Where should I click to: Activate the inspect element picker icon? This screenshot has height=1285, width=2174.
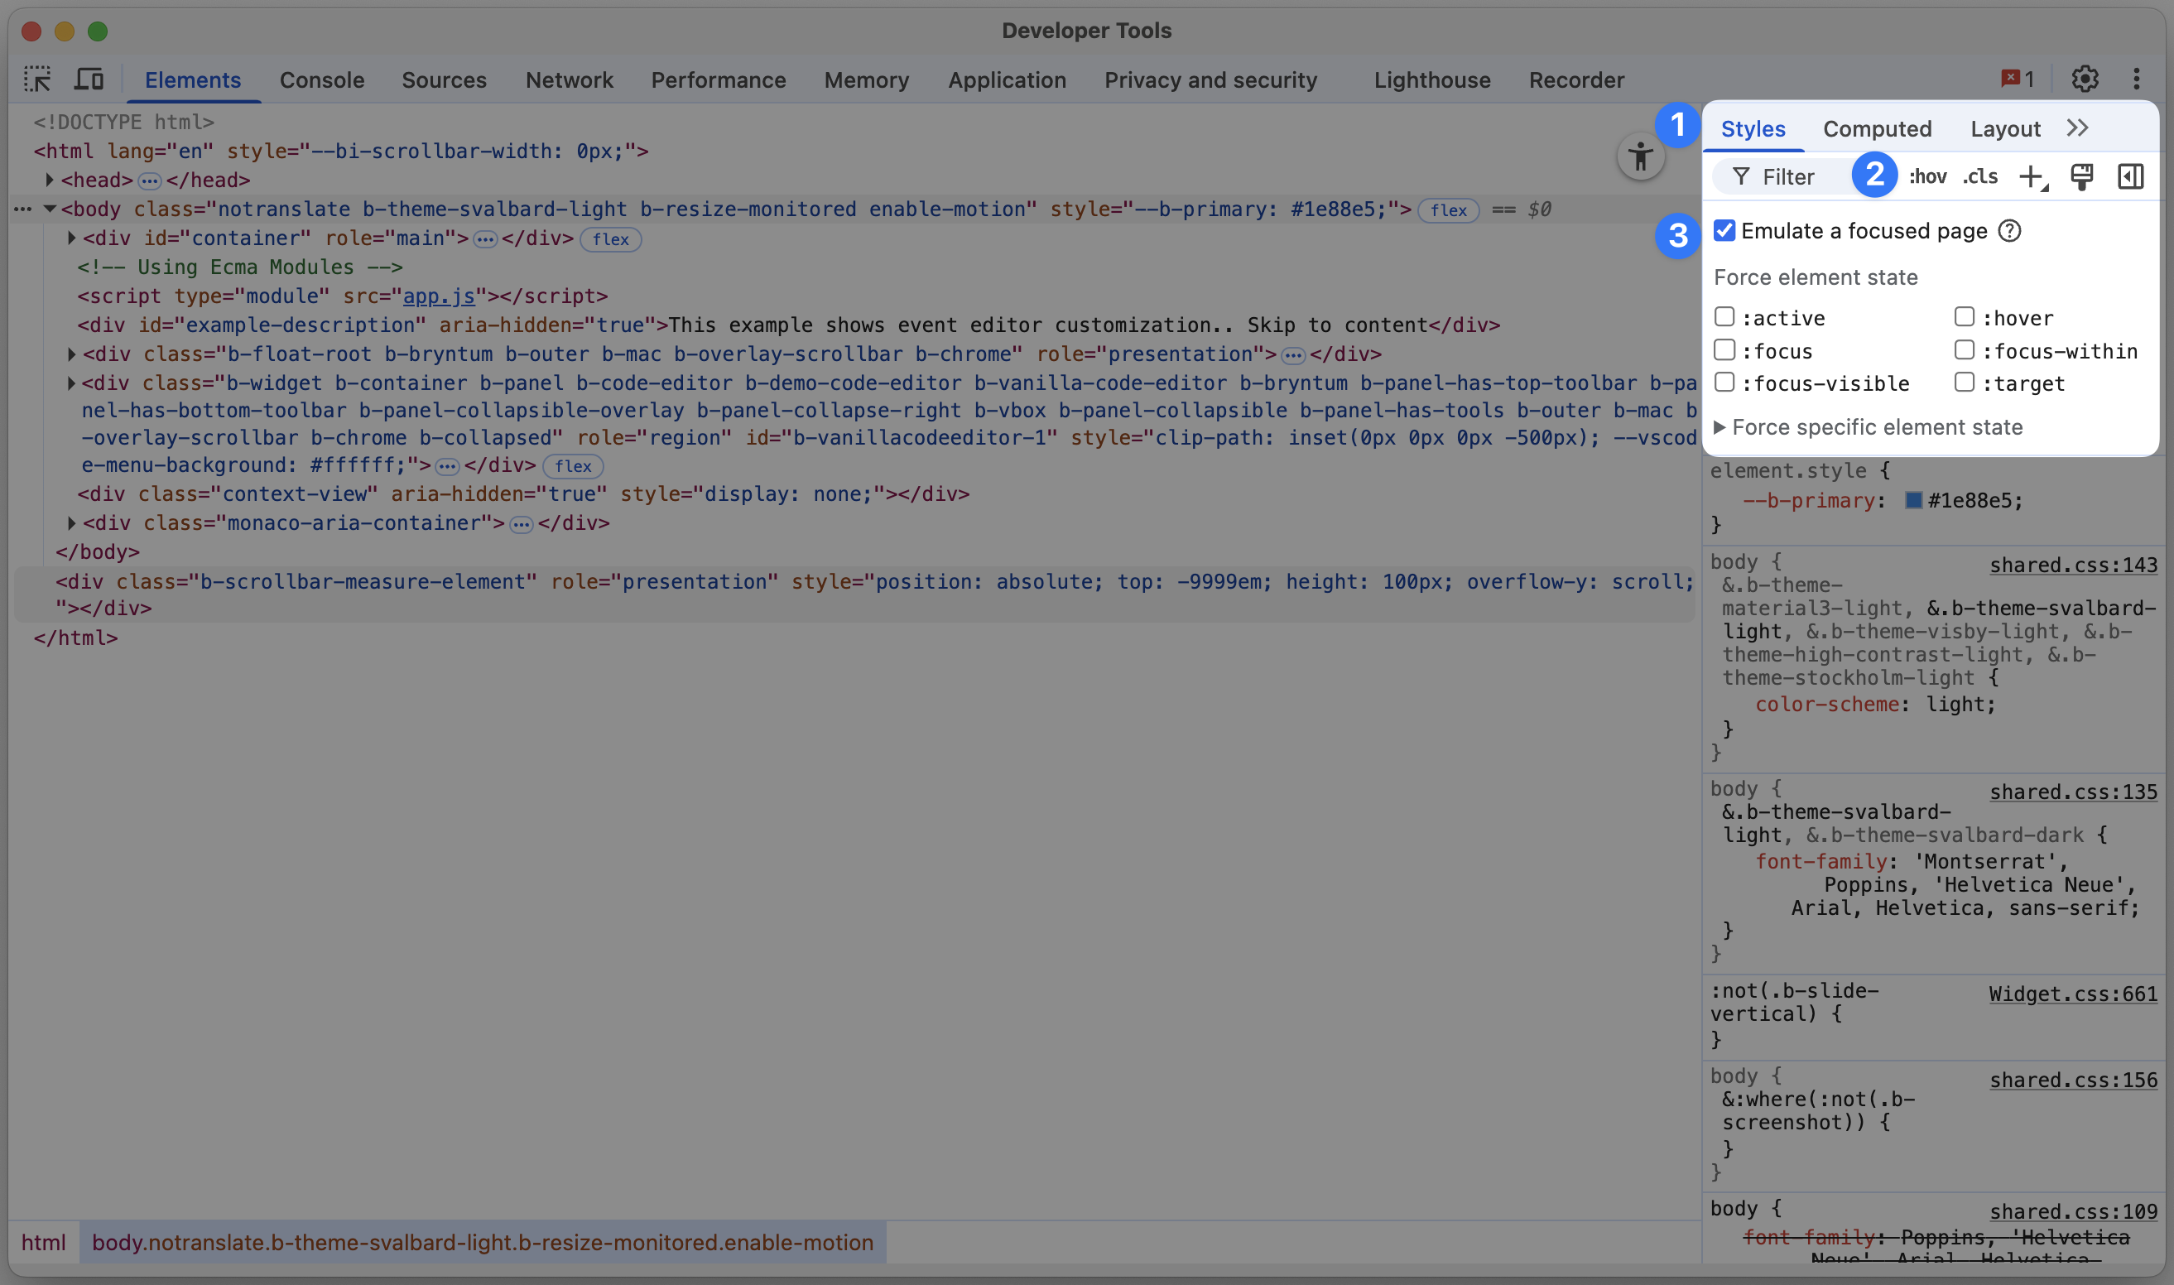pos(37,79)
